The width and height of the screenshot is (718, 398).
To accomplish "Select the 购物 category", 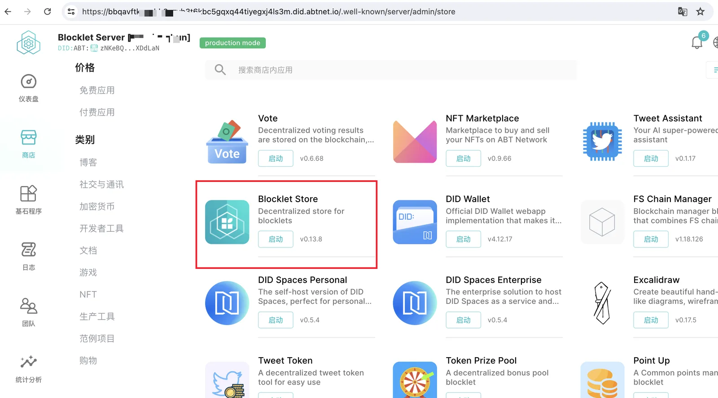I will (x=88, y=360).
